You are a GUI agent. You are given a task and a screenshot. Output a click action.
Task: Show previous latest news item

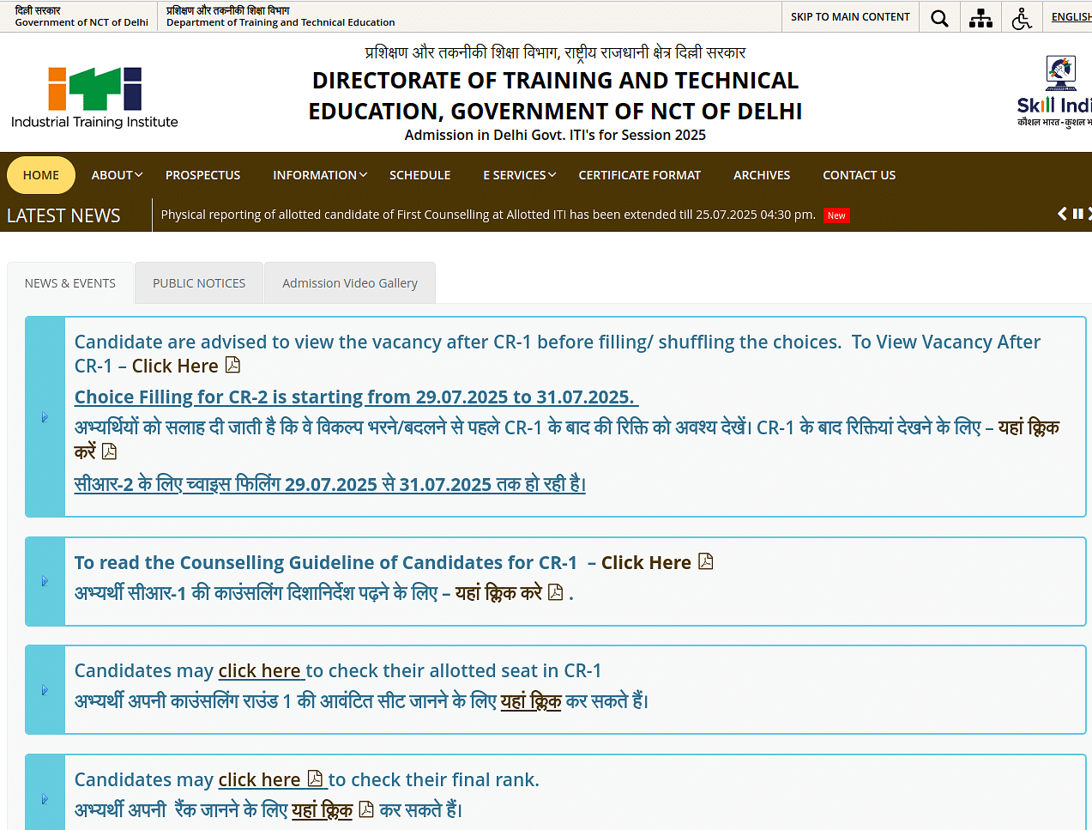point(1062,214)
